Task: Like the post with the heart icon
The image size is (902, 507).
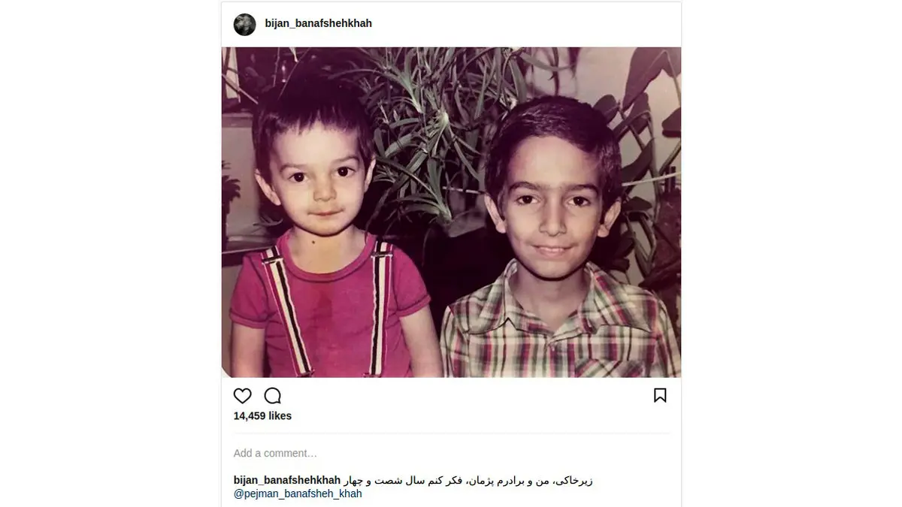Action: click(242, 396)
